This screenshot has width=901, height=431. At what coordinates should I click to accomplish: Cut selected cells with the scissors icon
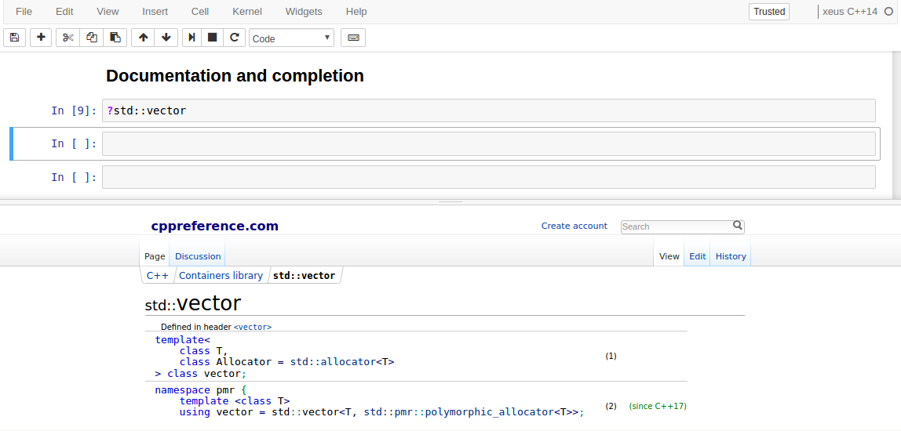(67, 38)
